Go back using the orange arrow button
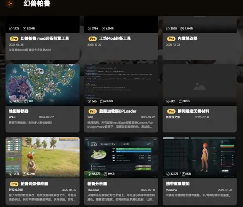 pos(10,3)
